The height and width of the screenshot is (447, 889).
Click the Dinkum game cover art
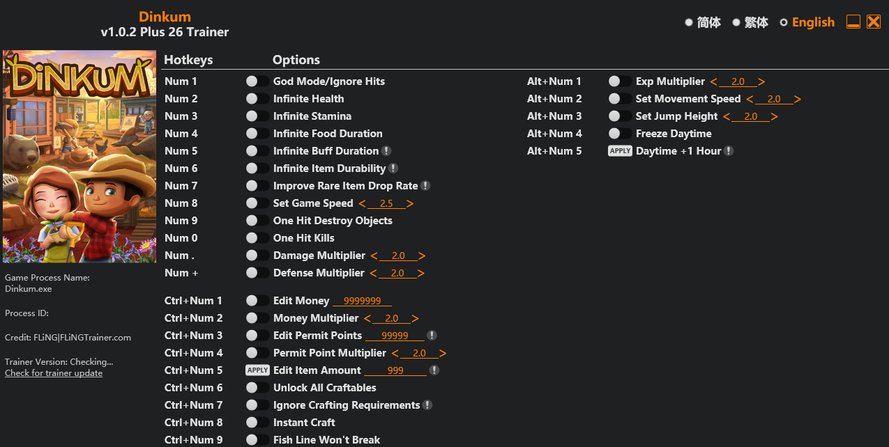coord(79,157)
